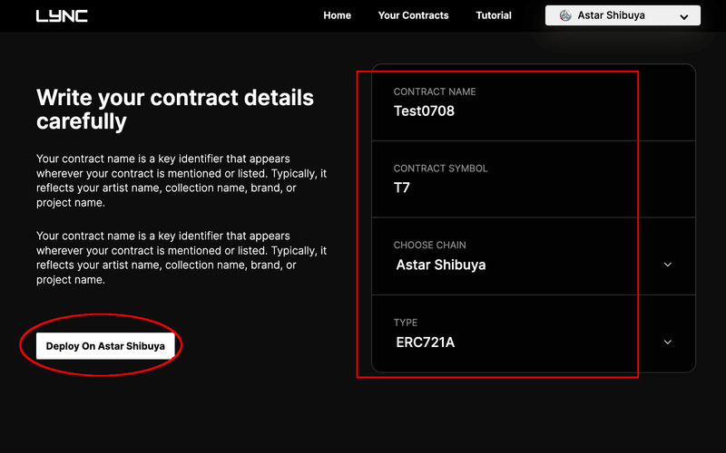This screenshot has height=453, width=726.
Task: Click the LYNC logo
Action: coord(62,16)
